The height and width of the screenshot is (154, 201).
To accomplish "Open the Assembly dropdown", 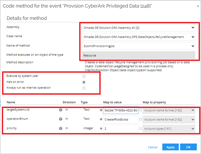I will [x=139, y=27].
